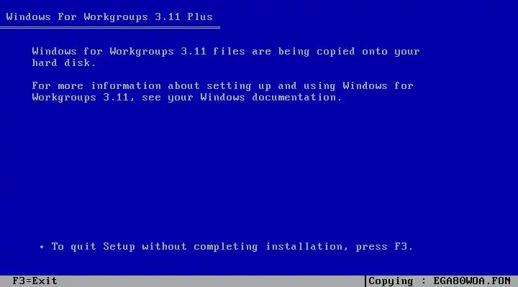Click the empty gray middle of the status bar

[x=212, y=281]
